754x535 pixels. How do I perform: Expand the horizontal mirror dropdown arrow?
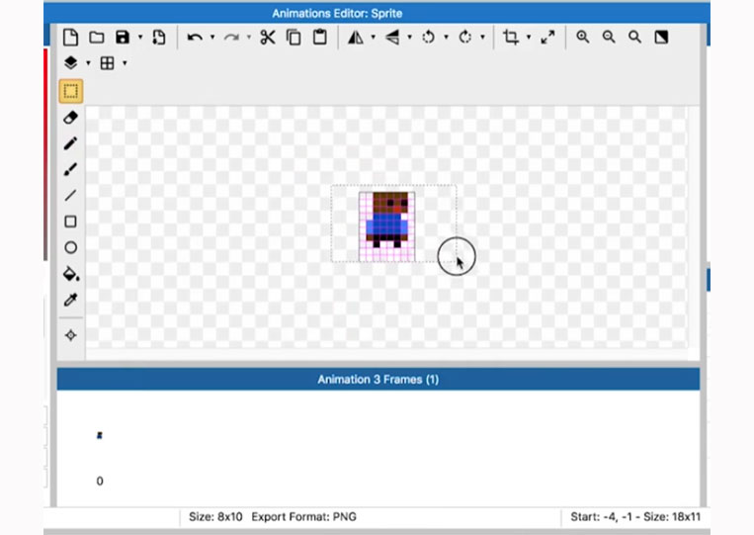pos(374,37)
